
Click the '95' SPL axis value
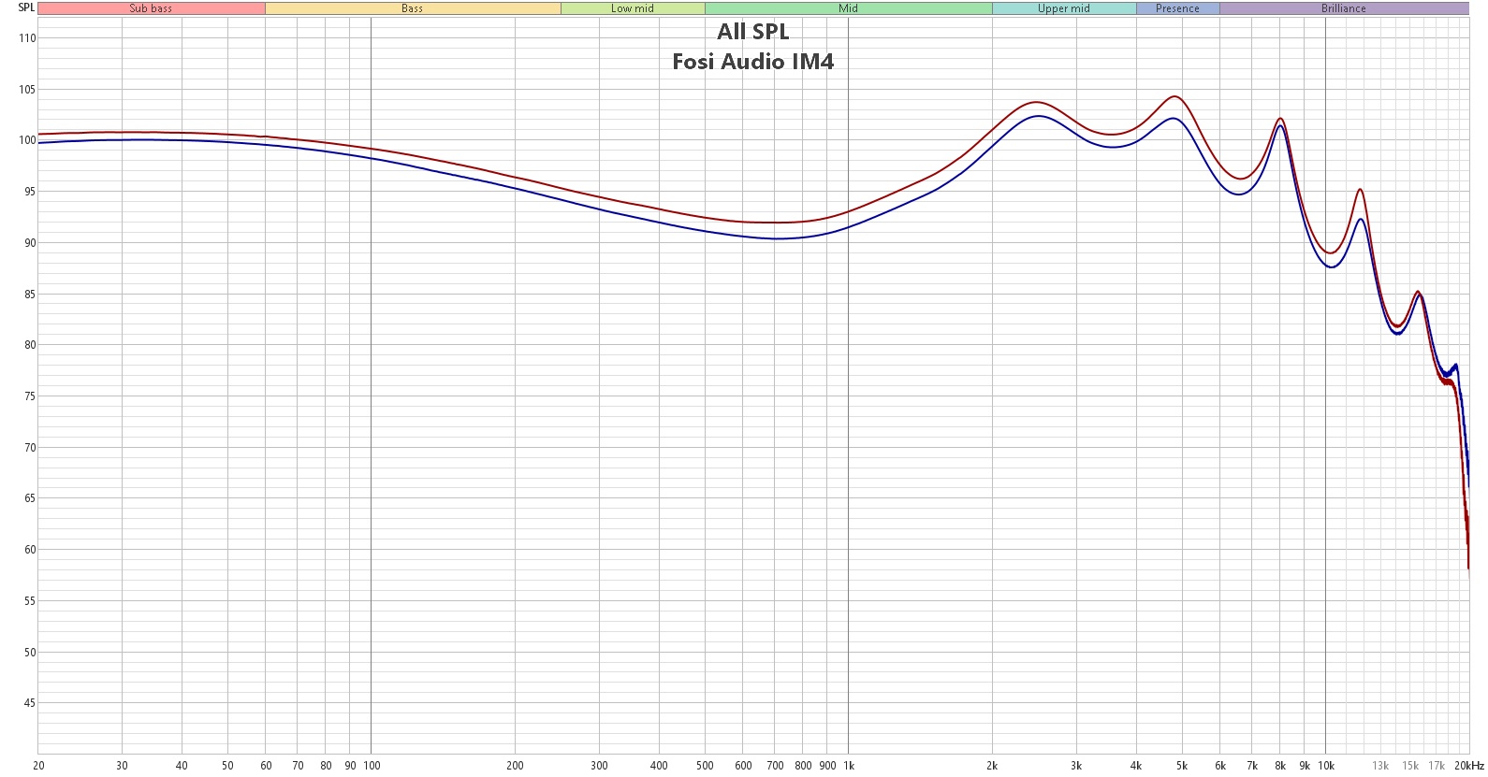[30, 192]
